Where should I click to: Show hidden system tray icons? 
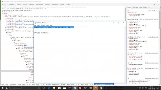(x=138, y=88)
